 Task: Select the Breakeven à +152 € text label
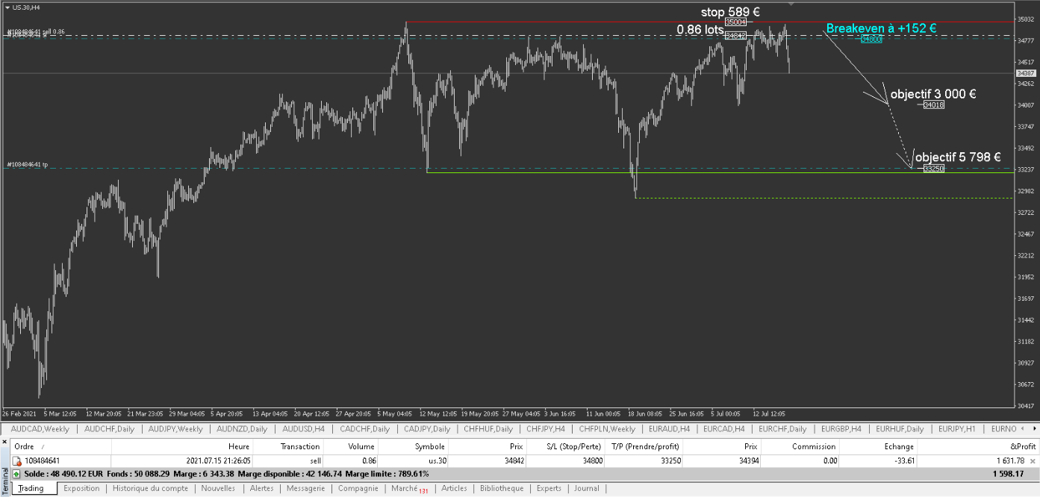click(881, 28)
